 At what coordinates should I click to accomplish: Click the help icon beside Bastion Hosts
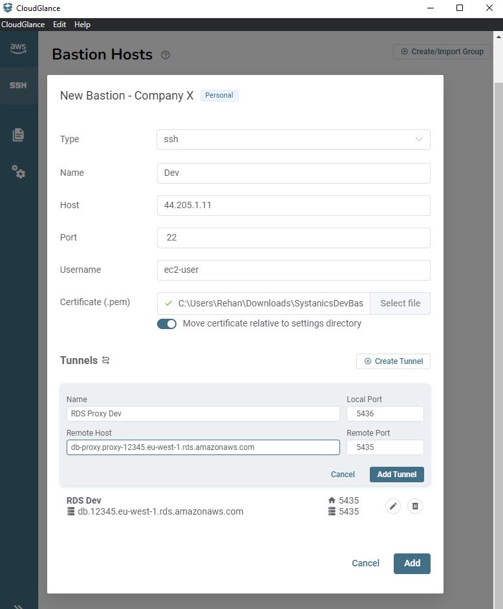[x=166, y=55]
